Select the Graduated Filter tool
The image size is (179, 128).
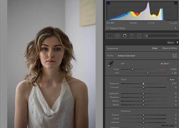[132, 36]
